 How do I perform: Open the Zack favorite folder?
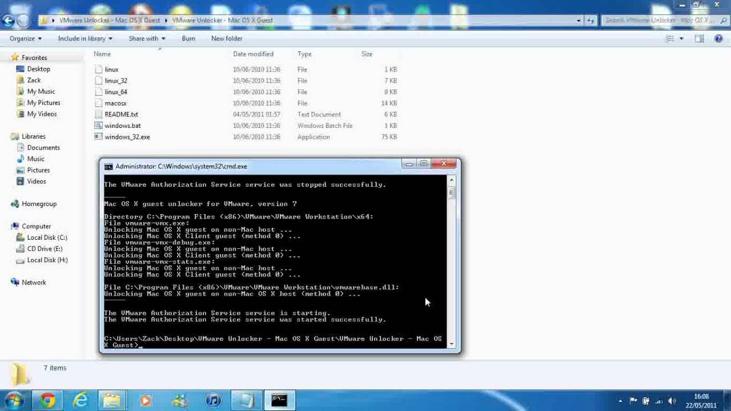tap(34, 80)
